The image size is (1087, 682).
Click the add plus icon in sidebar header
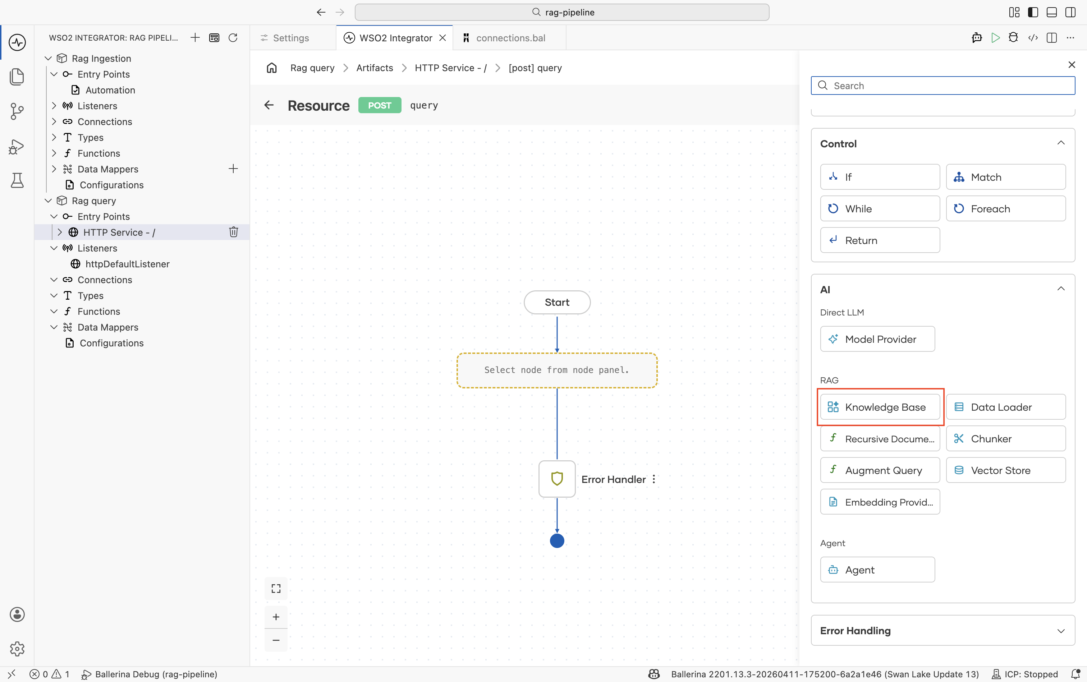tap(195, 38)
